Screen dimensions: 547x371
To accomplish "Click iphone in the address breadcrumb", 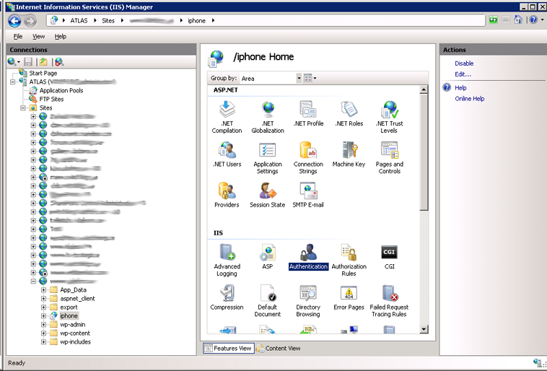I will pos(197,21).
